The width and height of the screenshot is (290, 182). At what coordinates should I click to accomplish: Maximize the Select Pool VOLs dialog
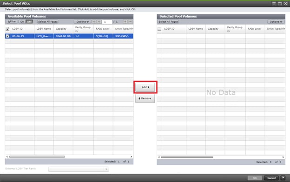(280, 4)
